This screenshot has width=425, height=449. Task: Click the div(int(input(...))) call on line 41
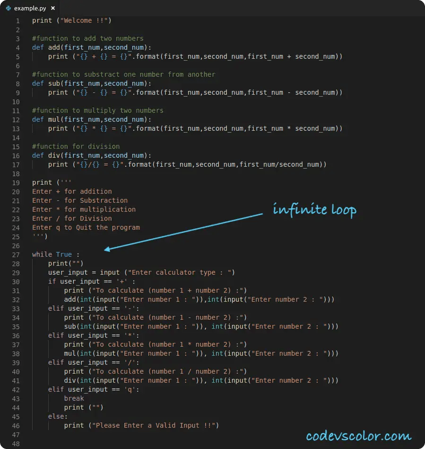coord(201,380)
